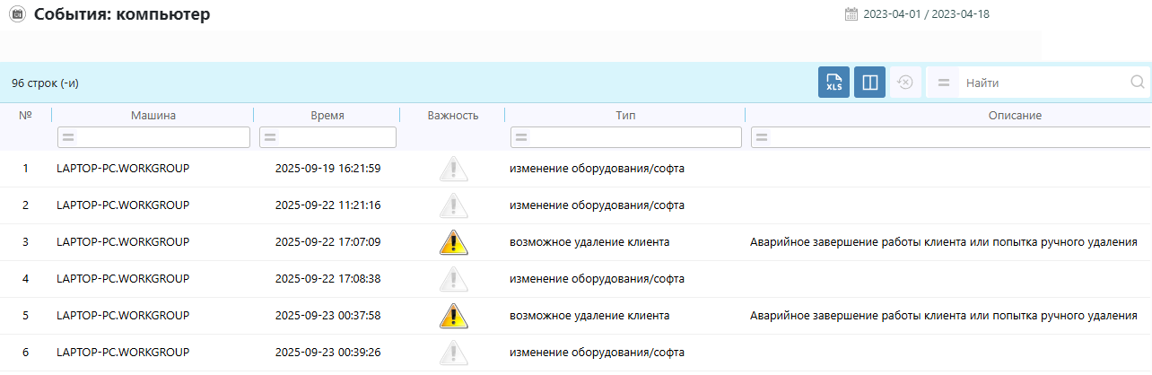The image size is (1152, 375).
Task: Click the yellow warning icon in row 3
Action: tap(453, 242)
